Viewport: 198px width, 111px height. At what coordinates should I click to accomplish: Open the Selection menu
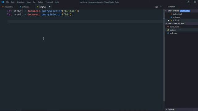[20, 2]
